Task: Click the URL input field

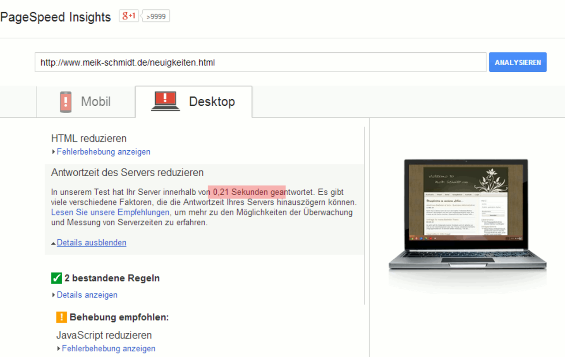Action: coord(260,62)
